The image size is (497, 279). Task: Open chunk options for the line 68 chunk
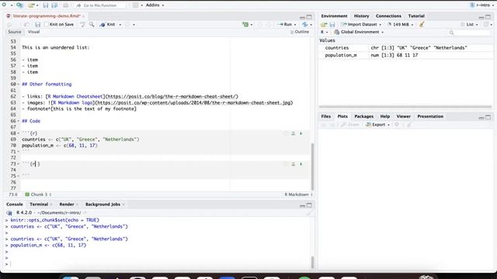coord(286,133)
